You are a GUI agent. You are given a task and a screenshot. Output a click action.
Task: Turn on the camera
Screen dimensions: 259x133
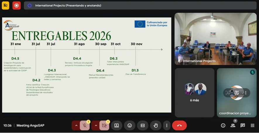tap(104, 125)
